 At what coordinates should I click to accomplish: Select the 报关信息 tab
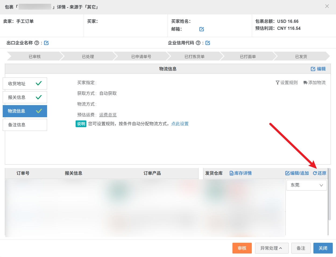[x=25, y=97]
